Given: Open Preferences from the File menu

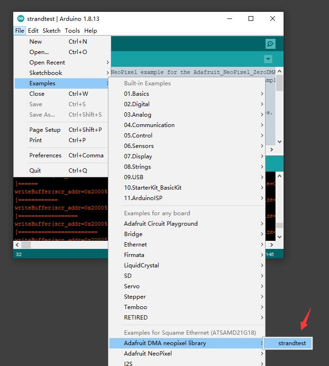Looking at the screenshot, I should click(x=61, y=156).
